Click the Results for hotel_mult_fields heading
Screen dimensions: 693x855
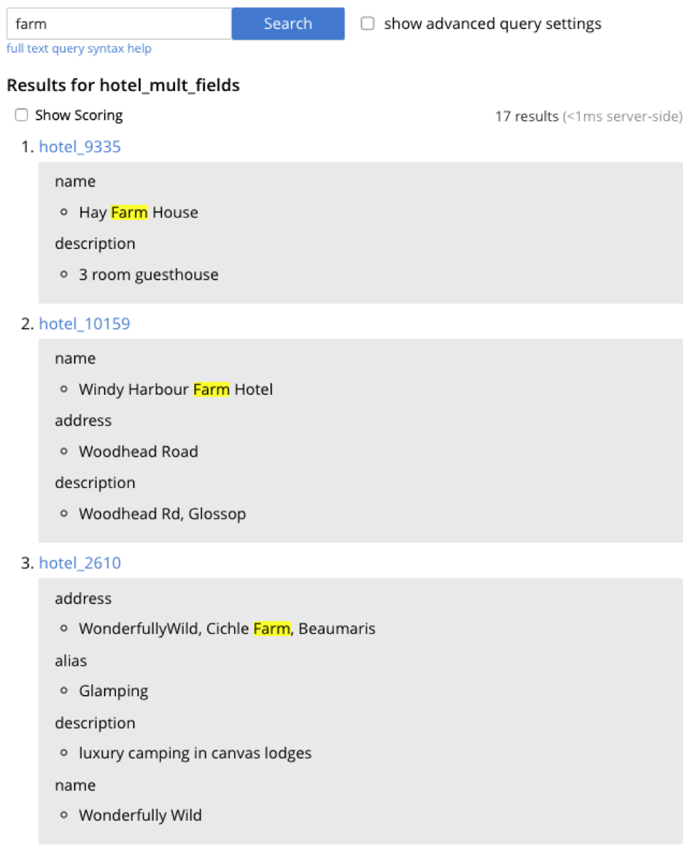123,85
